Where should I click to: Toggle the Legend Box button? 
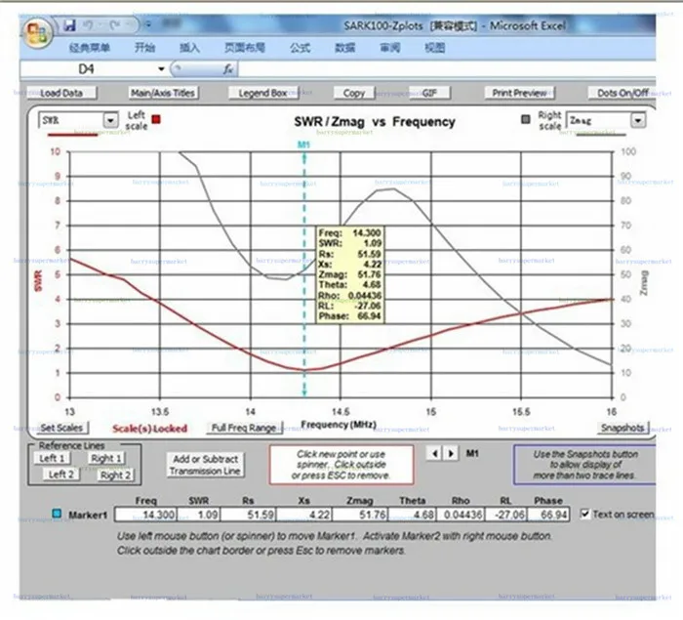tap(263, 93)
